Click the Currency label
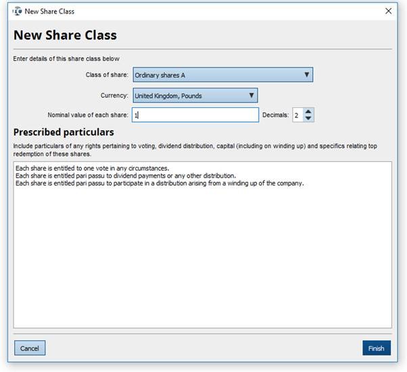 click(x=114, y=96)
